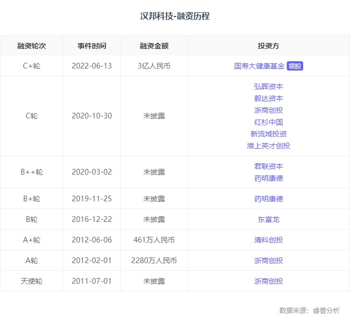Click the 融资金额 column header
Screen dimensions: 350x329
[154, 46]
